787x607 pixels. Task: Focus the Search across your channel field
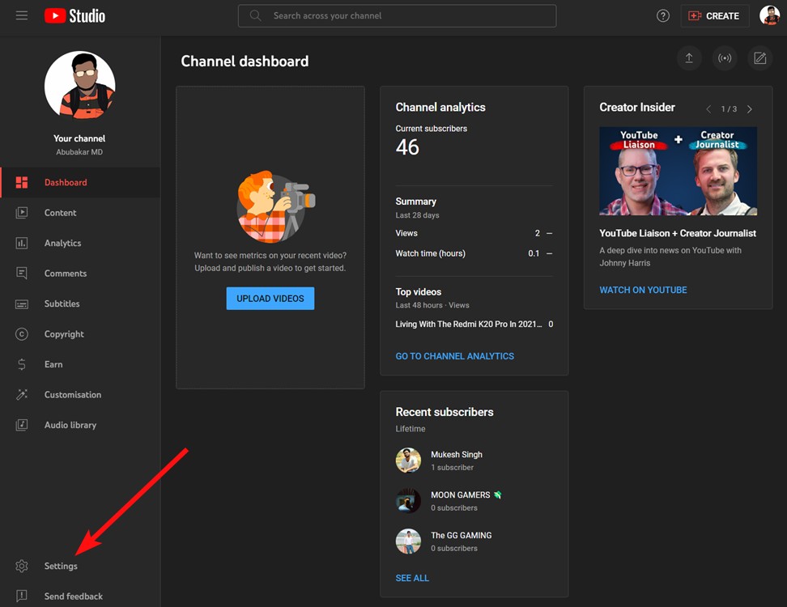tap(397, 15)
